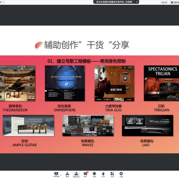Open meeting Settings (设置) gear
The width and height of the screenshot is (179, 179).
pos(121,174)
